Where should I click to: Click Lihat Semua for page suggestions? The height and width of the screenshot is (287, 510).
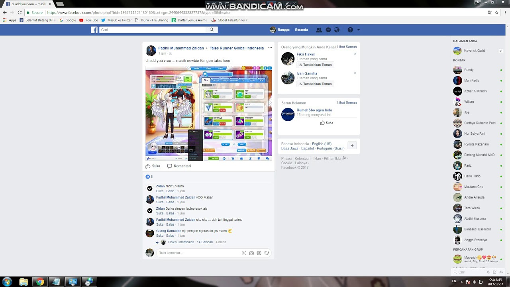coord(347,103)
